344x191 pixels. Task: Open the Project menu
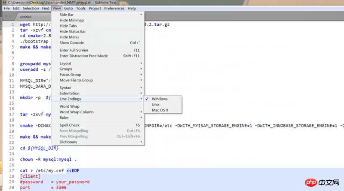pos(95,8)
